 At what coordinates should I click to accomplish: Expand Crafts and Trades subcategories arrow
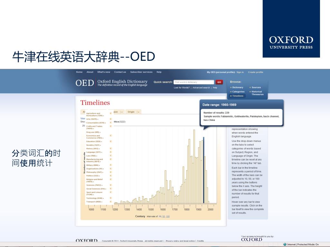[111, 126]
